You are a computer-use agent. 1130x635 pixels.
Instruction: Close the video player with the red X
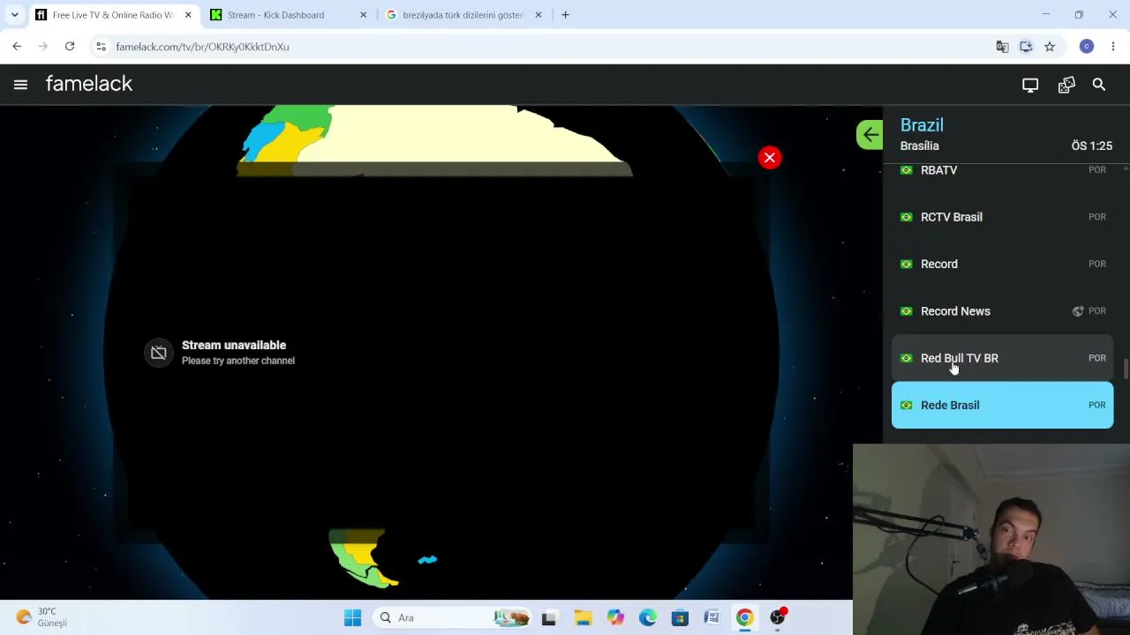[770, 158]
